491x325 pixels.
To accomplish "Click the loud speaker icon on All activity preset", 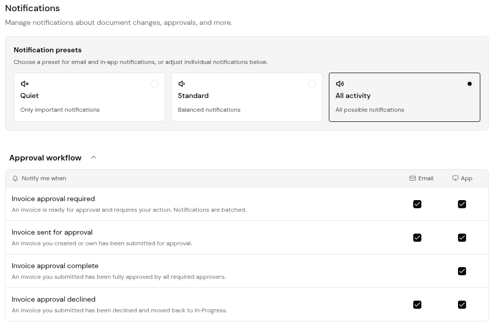I will tap(340, 84).
